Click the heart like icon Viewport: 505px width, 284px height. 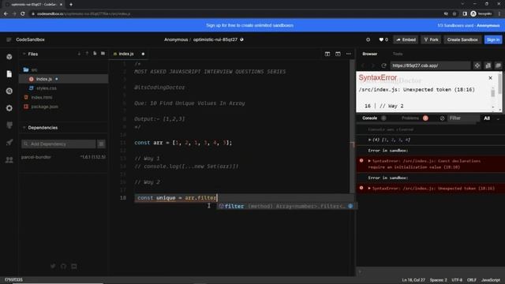[381, 39]
